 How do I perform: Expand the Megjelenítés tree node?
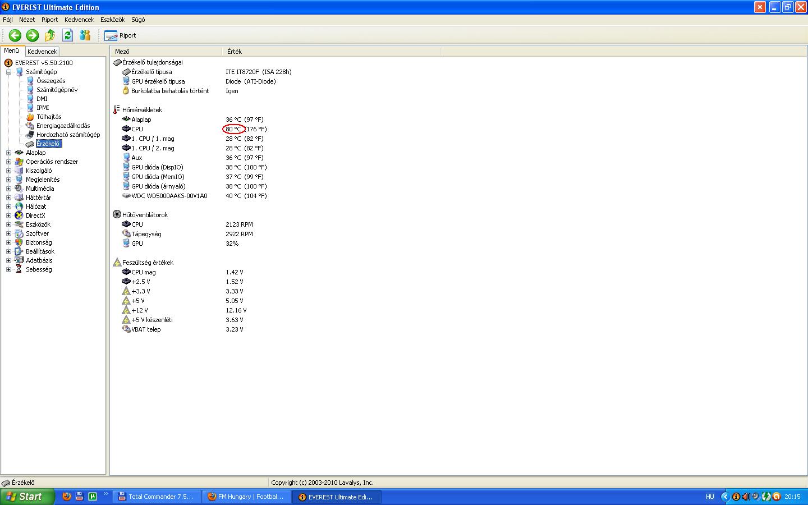pos(8,180)
